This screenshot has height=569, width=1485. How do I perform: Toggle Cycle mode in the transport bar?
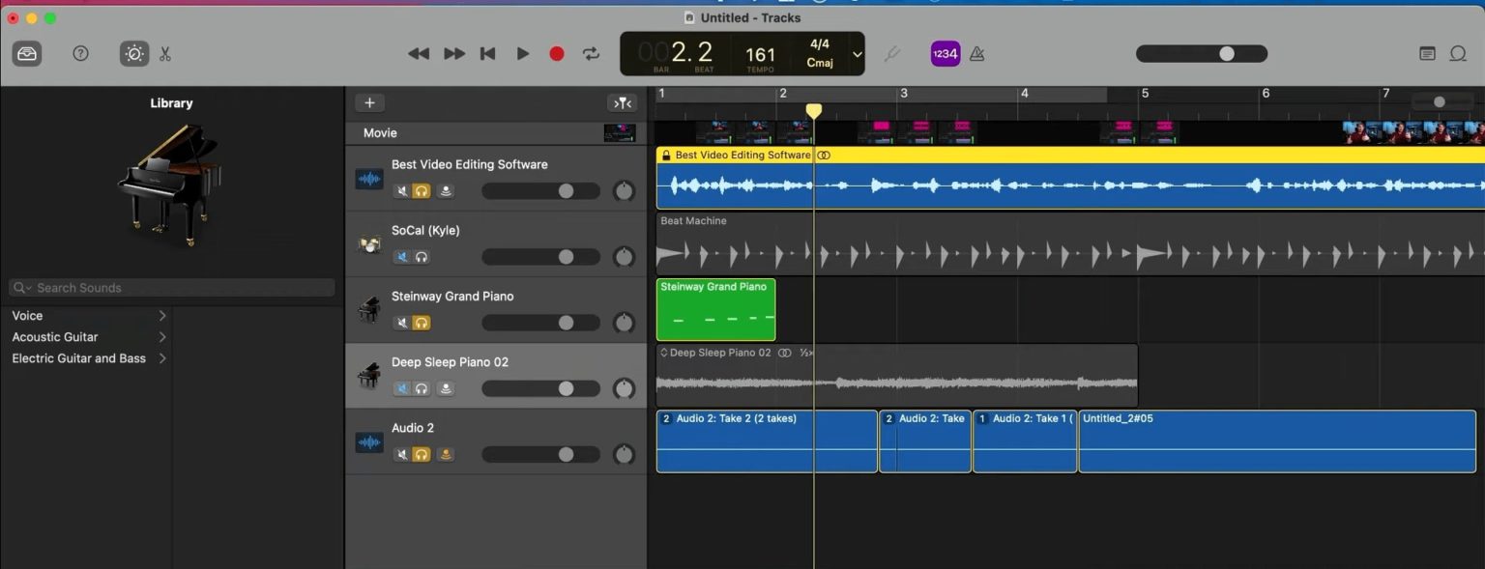click(591, 53)
